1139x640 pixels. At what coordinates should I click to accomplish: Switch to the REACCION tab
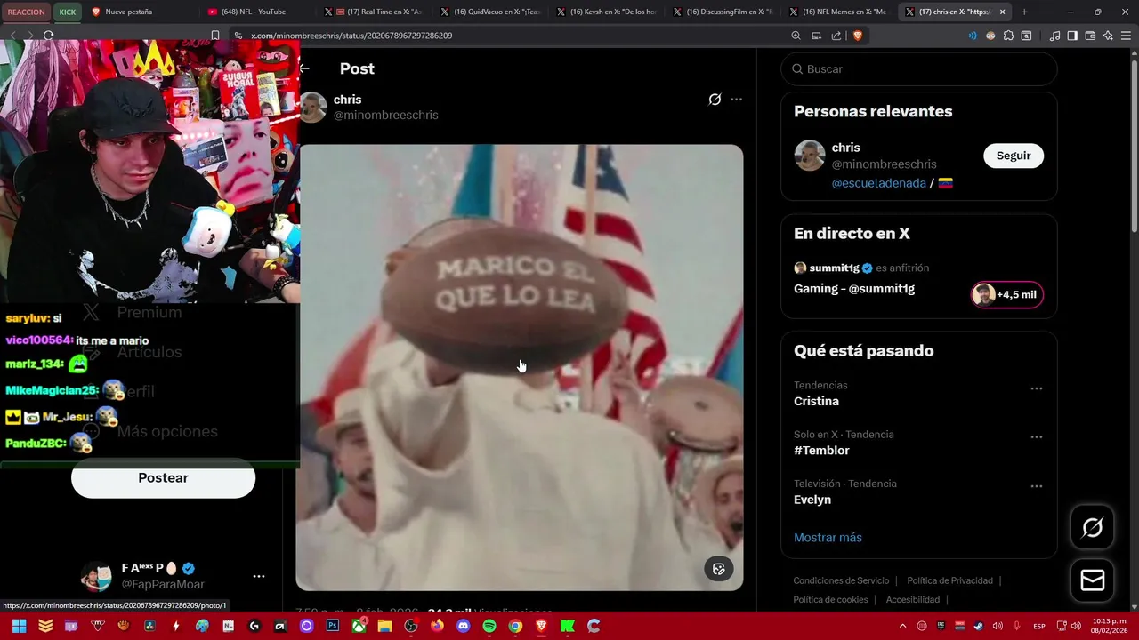(x=26, y=12)
